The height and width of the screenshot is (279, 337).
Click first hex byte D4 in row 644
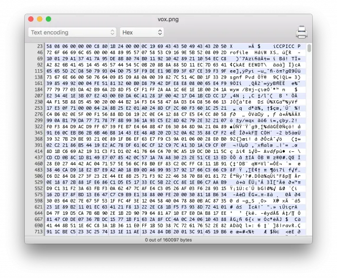pos(49,213)
